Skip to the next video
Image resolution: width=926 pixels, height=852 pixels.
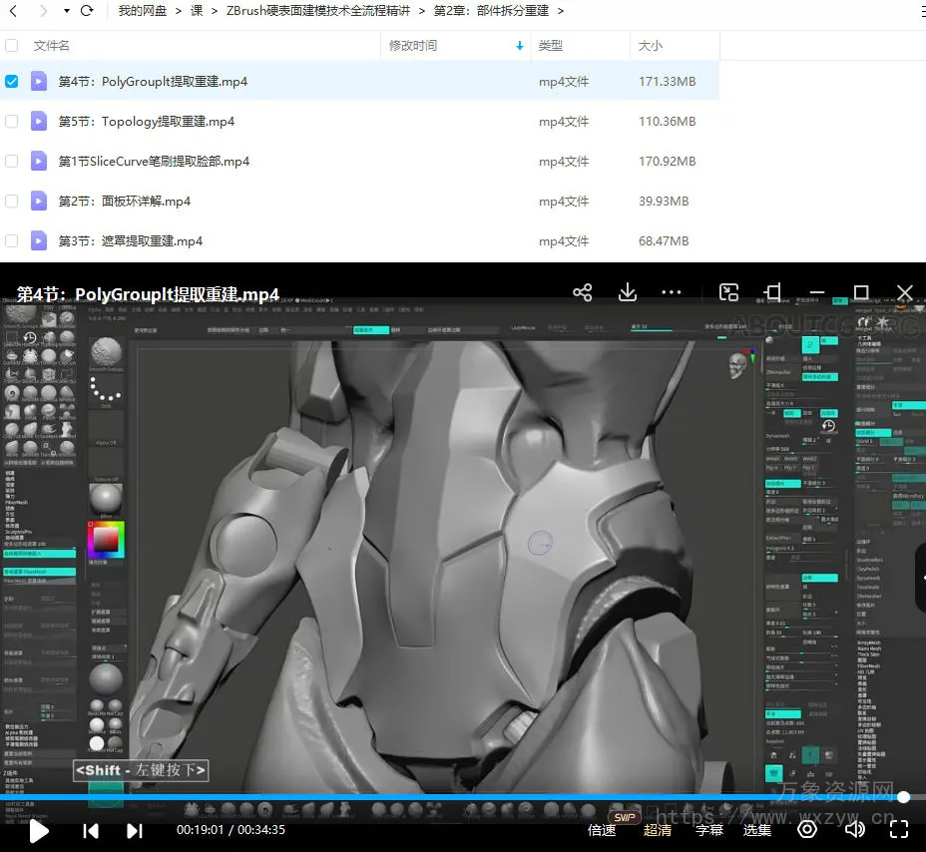click(135, 830)
